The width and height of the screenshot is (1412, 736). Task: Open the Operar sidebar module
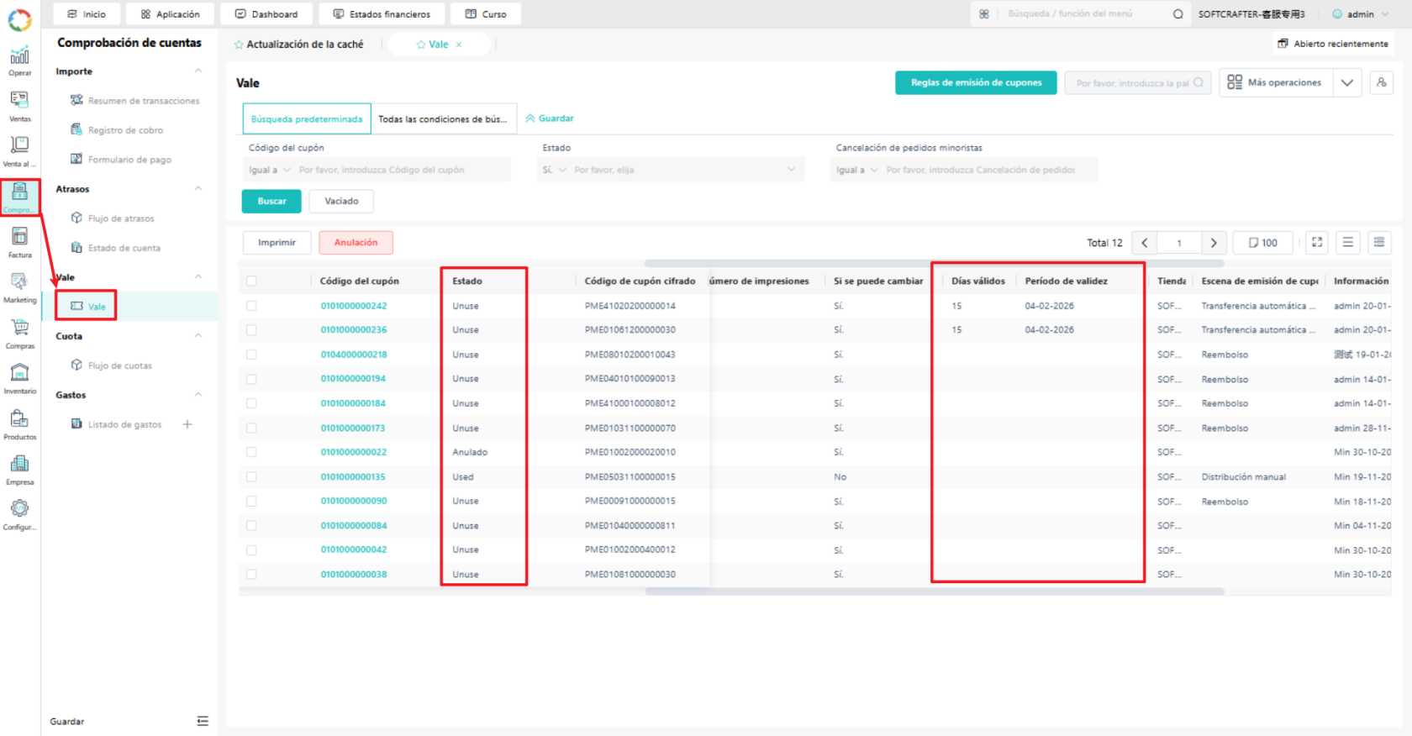click(19, 61)
